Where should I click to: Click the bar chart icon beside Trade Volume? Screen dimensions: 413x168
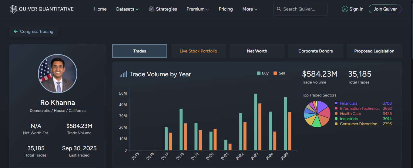point(123,74)
